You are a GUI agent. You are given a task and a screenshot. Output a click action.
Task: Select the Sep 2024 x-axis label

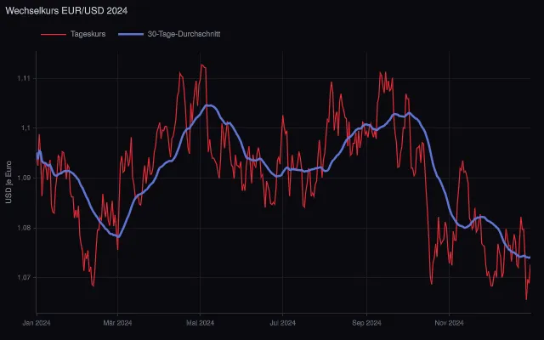[x=366, y=323]
